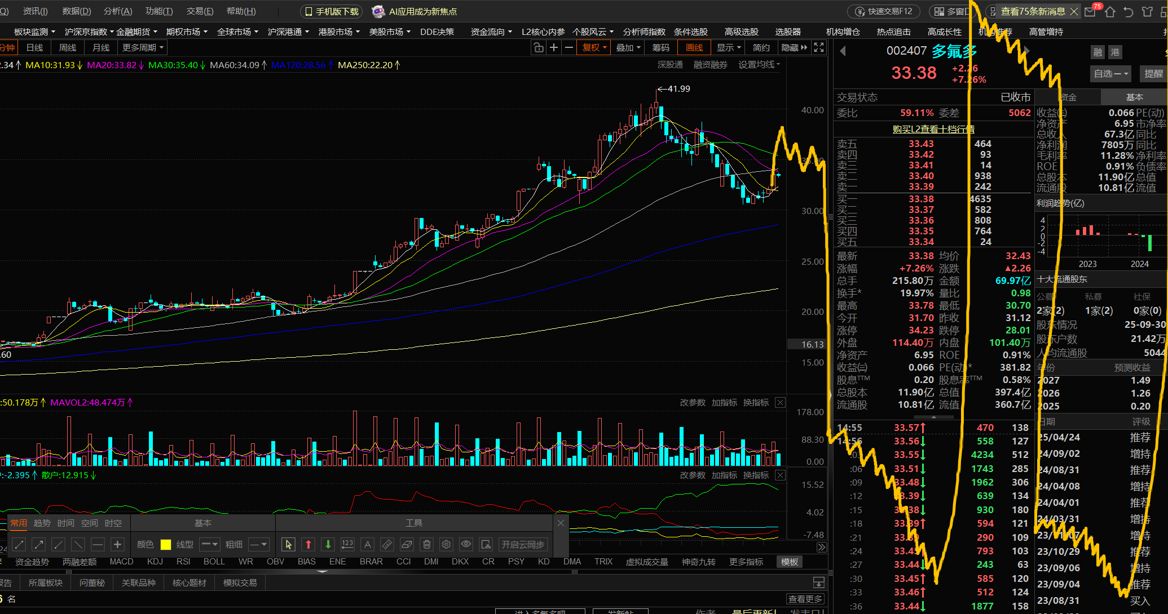This screenshot has height=614, width=1168.
Task: Click the fullscreen expand chart icon
Action: [x=819, y=48]
